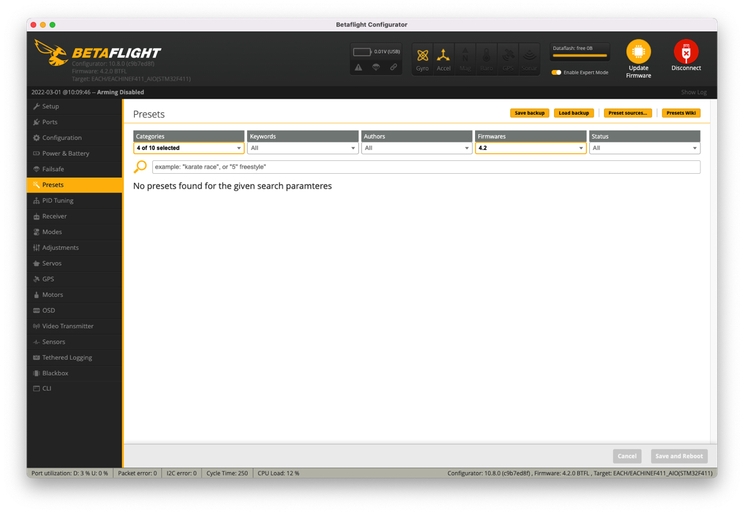Toggle Enable Expert Mode switch
Screen dimensions: 744x513
(x=556, y=72)
